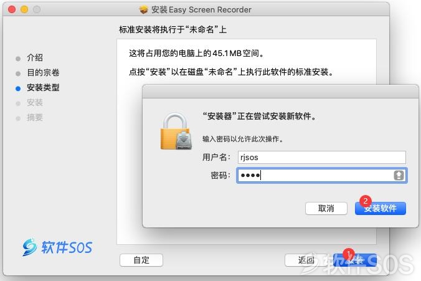Click the blue bullet beside 安装类型
Viewport: 421px width, 281px height.
tap(18, 88)
